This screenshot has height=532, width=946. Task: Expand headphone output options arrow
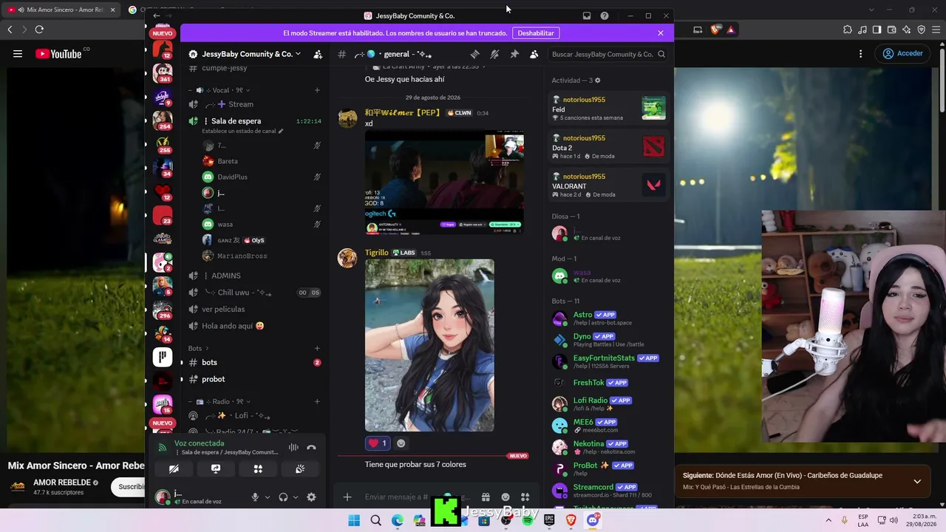(294, 497)
